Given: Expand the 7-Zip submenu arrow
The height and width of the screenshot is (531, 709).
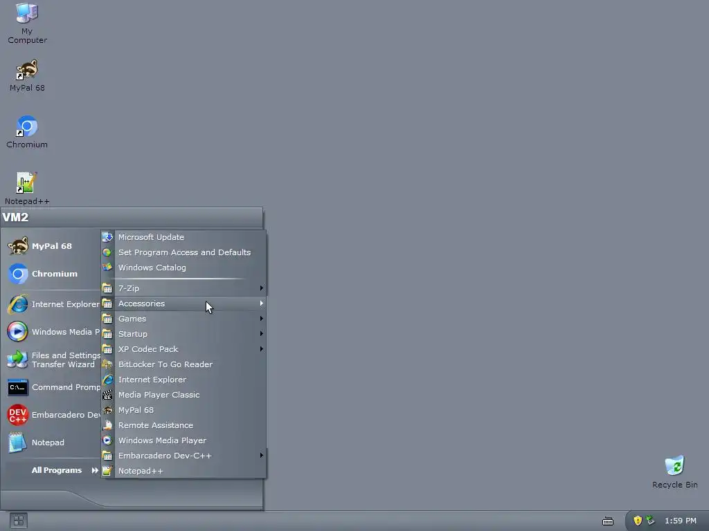Looking at the screenshot, I should [261, 288].
